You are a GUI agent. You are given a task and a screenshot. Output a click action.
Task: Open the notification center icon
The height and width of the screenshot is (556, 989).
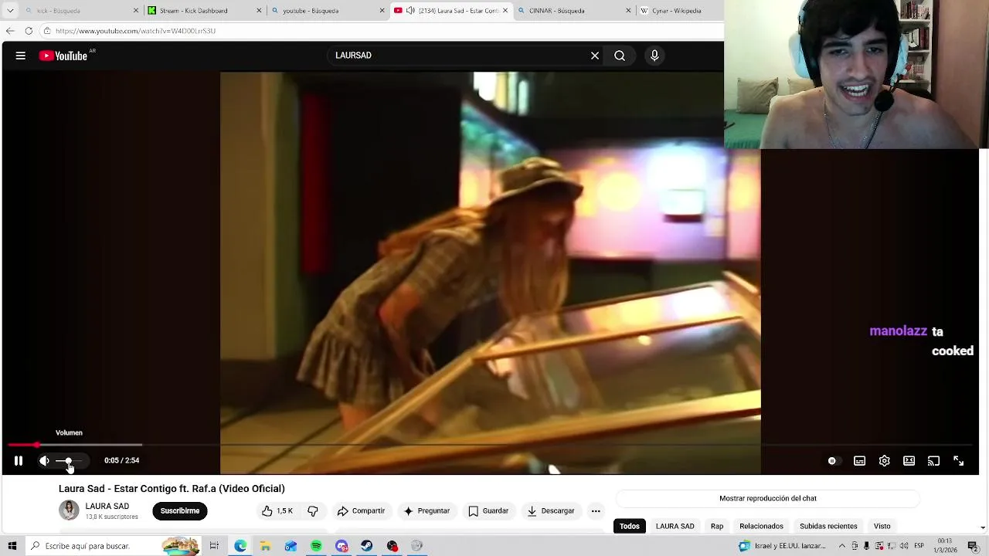[974, 546]
